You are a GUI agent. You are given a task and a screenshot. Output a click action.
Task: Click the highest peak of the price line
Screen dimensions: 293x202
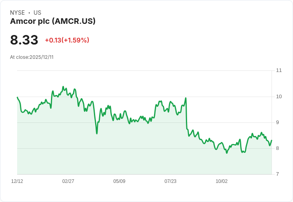63,86
